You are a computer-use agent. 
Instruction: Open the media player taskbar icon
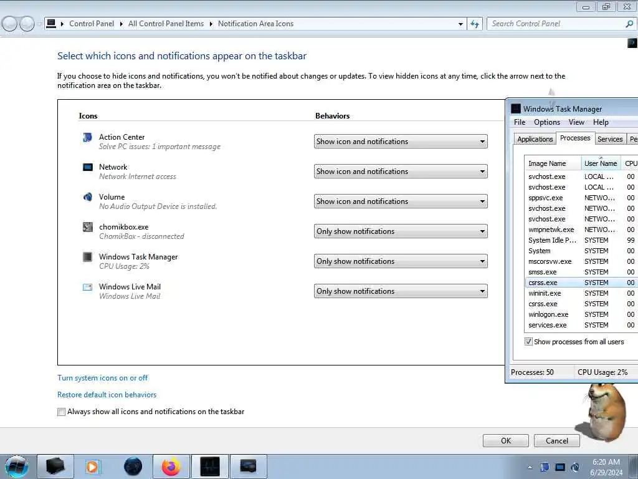[x=93, y=467]
